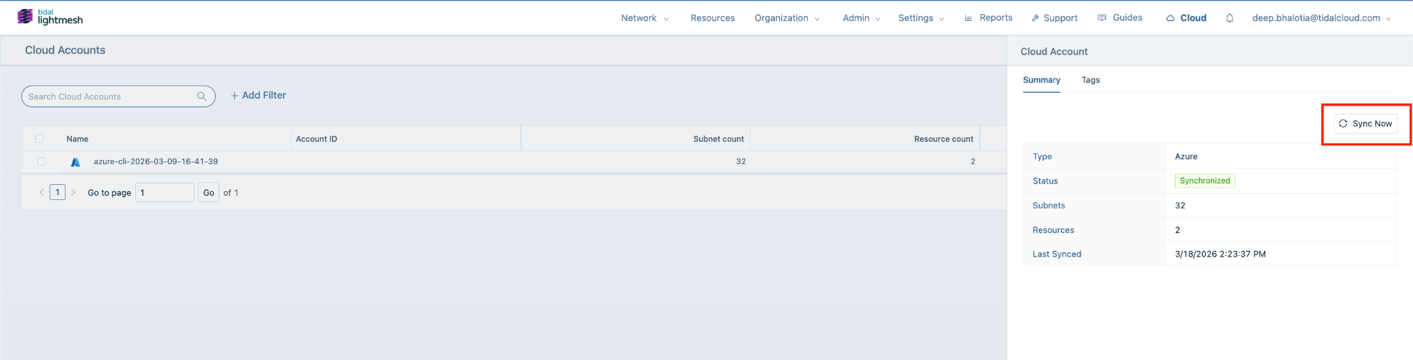The image size is (1413, 360).
Task: Switch to the Summary tab
Action: (x=1041, y=80)
